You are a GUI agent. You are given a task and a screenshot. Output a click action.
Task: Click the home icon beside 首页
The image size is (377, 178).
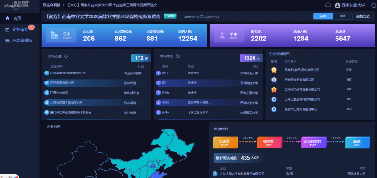click(8, 18)
